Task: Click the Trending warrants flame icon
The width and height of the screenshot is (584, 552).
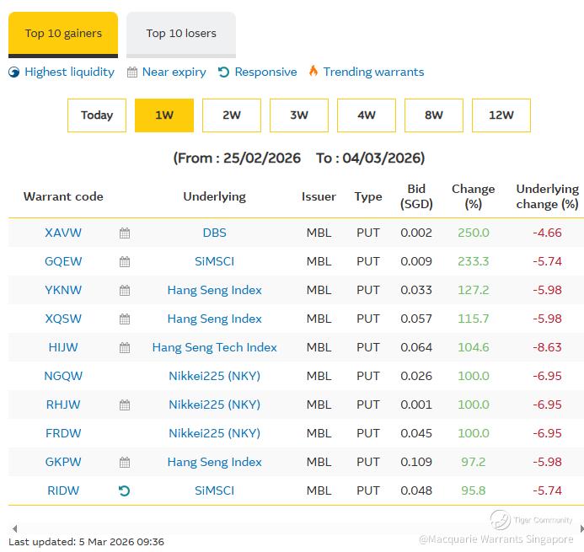Action: click(313, 72)
